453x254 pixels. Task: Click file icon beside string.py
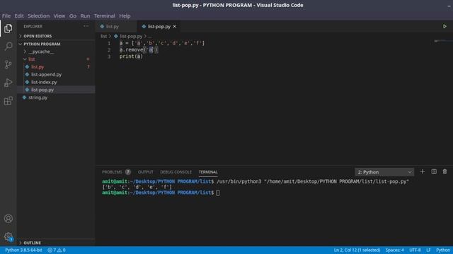click(x=24, y=97)
